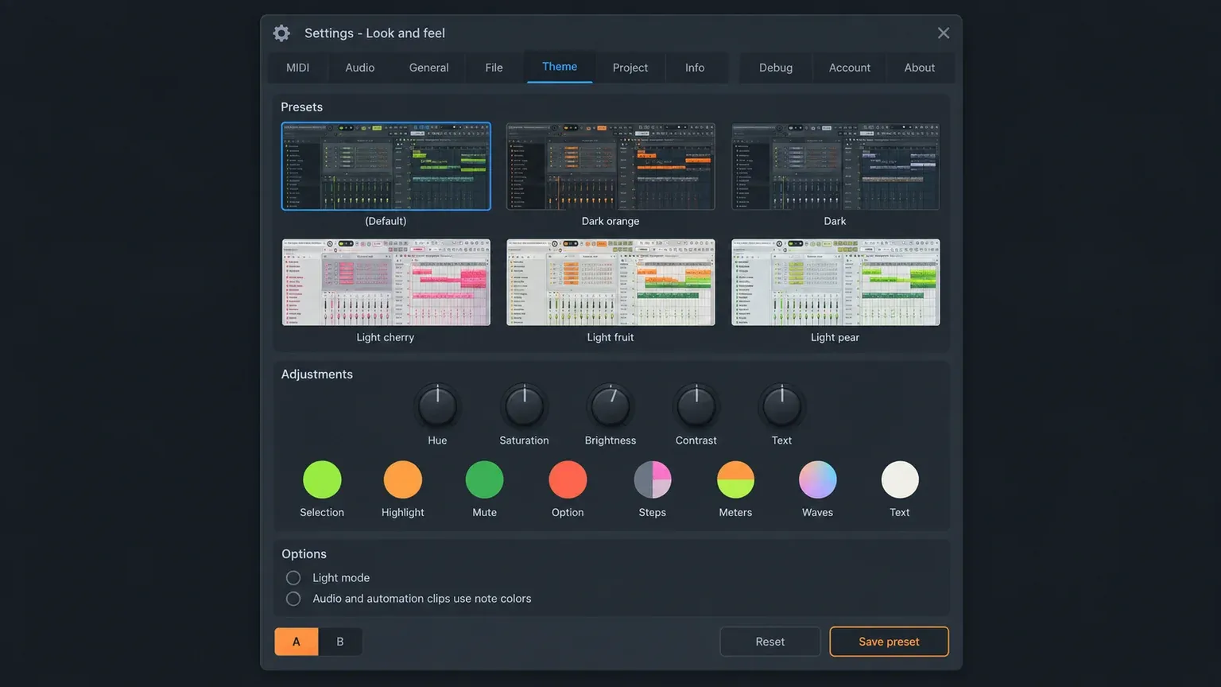Click the Meters color swatch

pos(735,479)
